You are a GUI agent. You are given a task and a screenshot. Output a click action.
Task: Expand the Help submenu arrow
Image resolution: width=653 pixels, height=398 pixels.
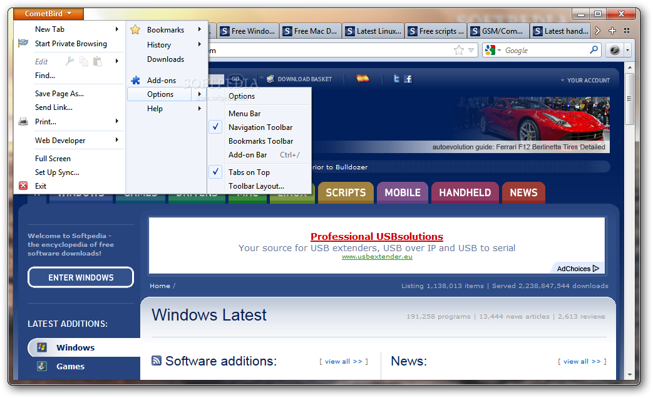(x=200, y=109)
